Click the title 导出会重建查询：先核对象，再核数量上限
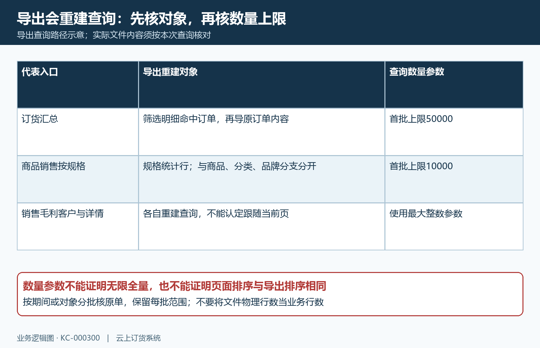Screen dimensions: 540x348 [152, 19]
